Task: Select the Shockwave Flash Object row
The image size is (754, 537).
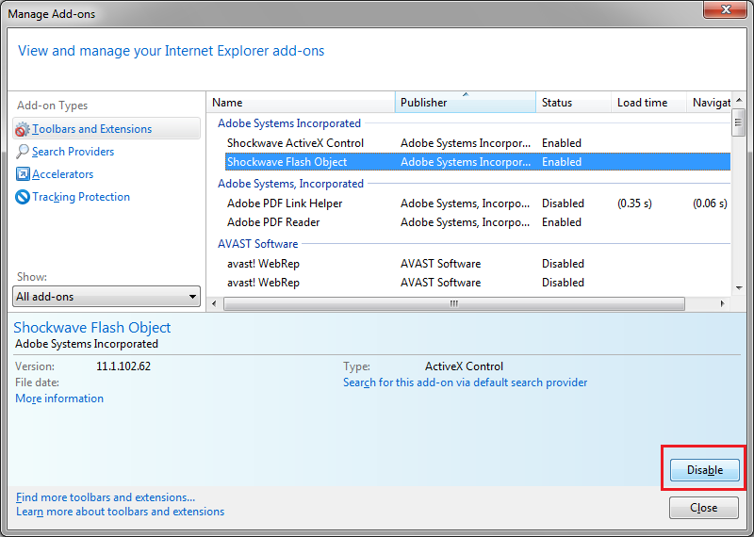Action: (x=478, y=161)
